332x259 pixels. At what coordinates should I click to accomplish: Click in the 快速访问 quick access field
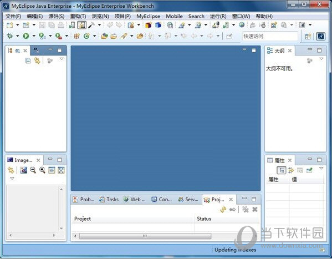(x=270, y=37)
